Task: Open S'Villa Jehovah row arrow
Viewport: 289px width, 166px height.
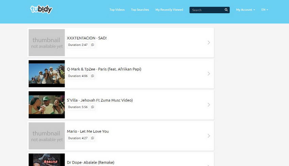Action: coord(209,105)
